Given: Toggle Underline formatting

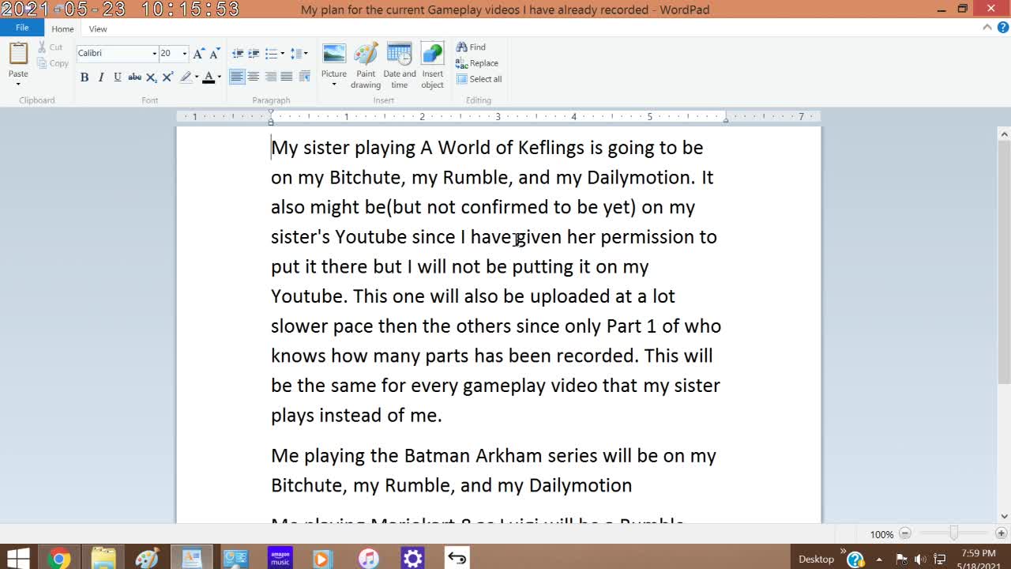Looking at the screenshot, I should click(x=118, y=77).
